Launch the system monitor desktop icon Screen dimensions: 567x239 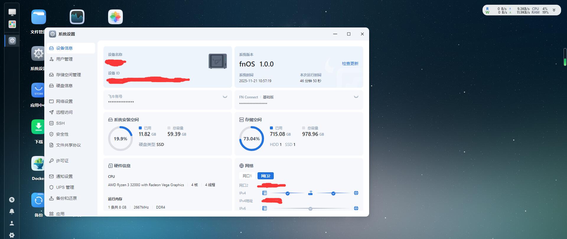pyautogui.click(x=77, y=17)
